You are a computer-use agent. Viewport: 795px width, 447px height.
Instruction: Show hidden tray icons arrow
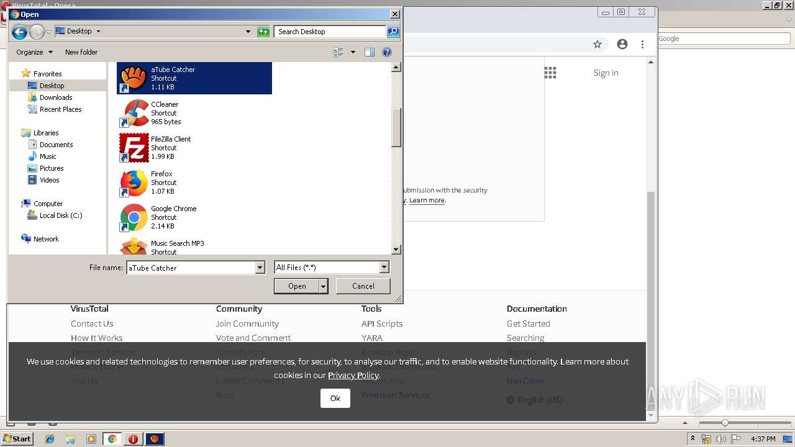coord(693,439)
